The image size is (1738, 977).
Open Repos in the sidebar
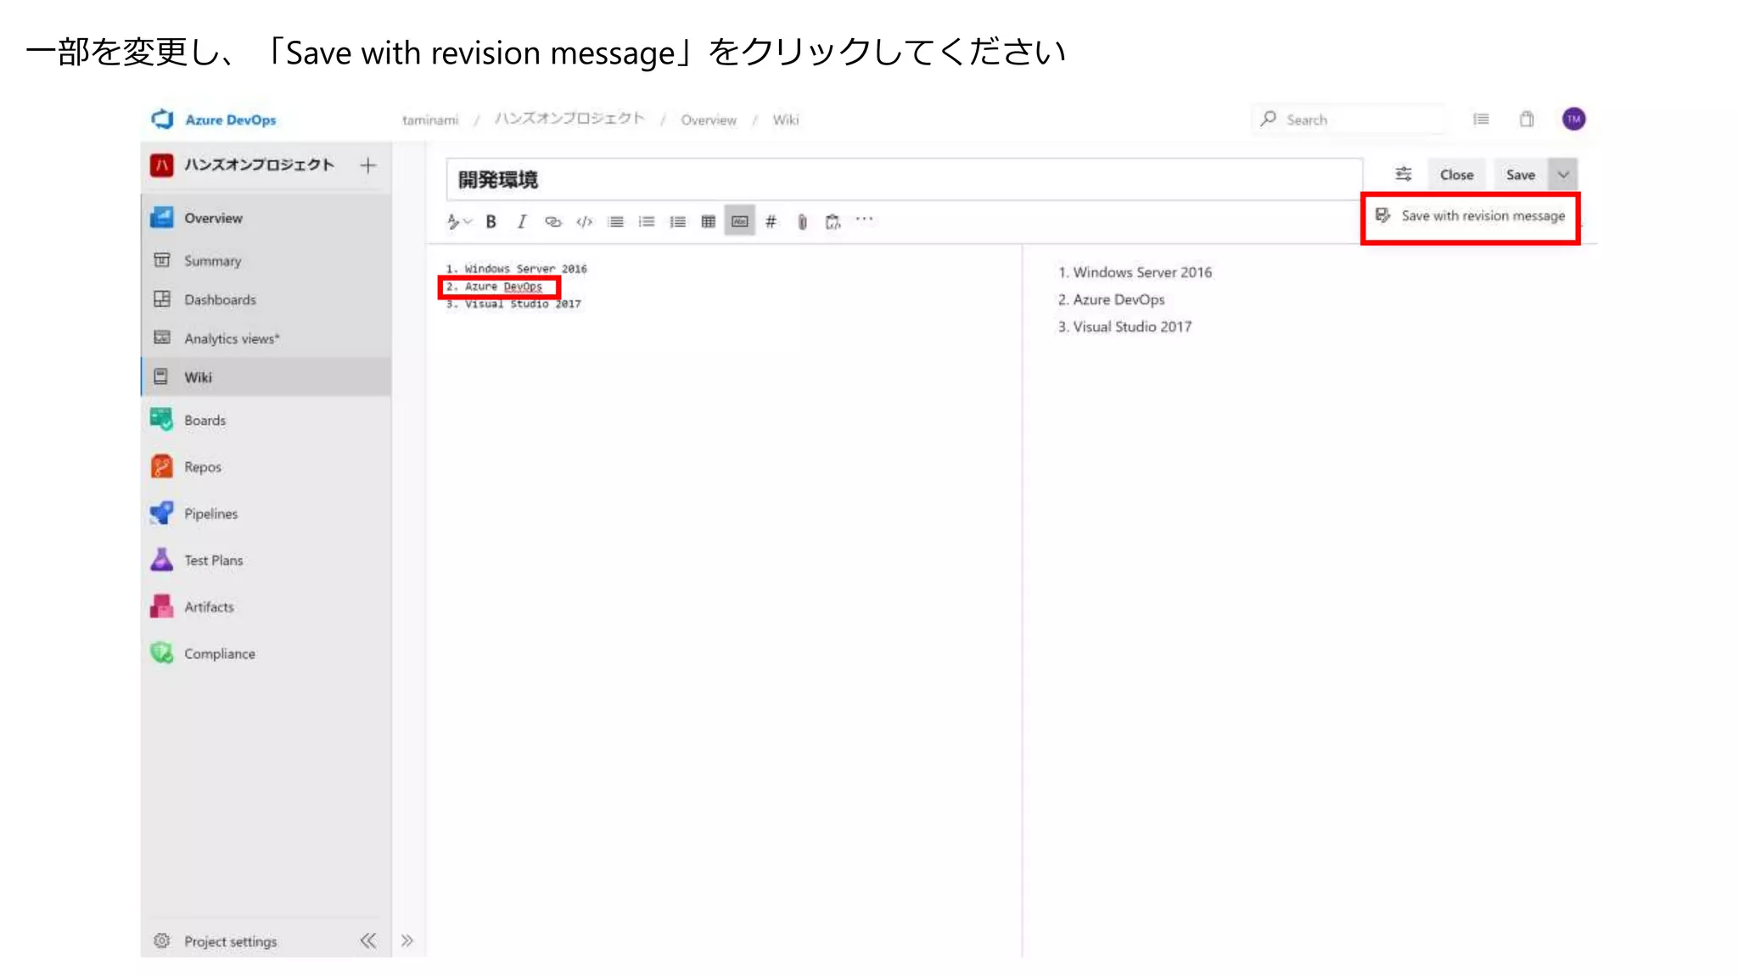pyautogui.click(x=266, y=466)
